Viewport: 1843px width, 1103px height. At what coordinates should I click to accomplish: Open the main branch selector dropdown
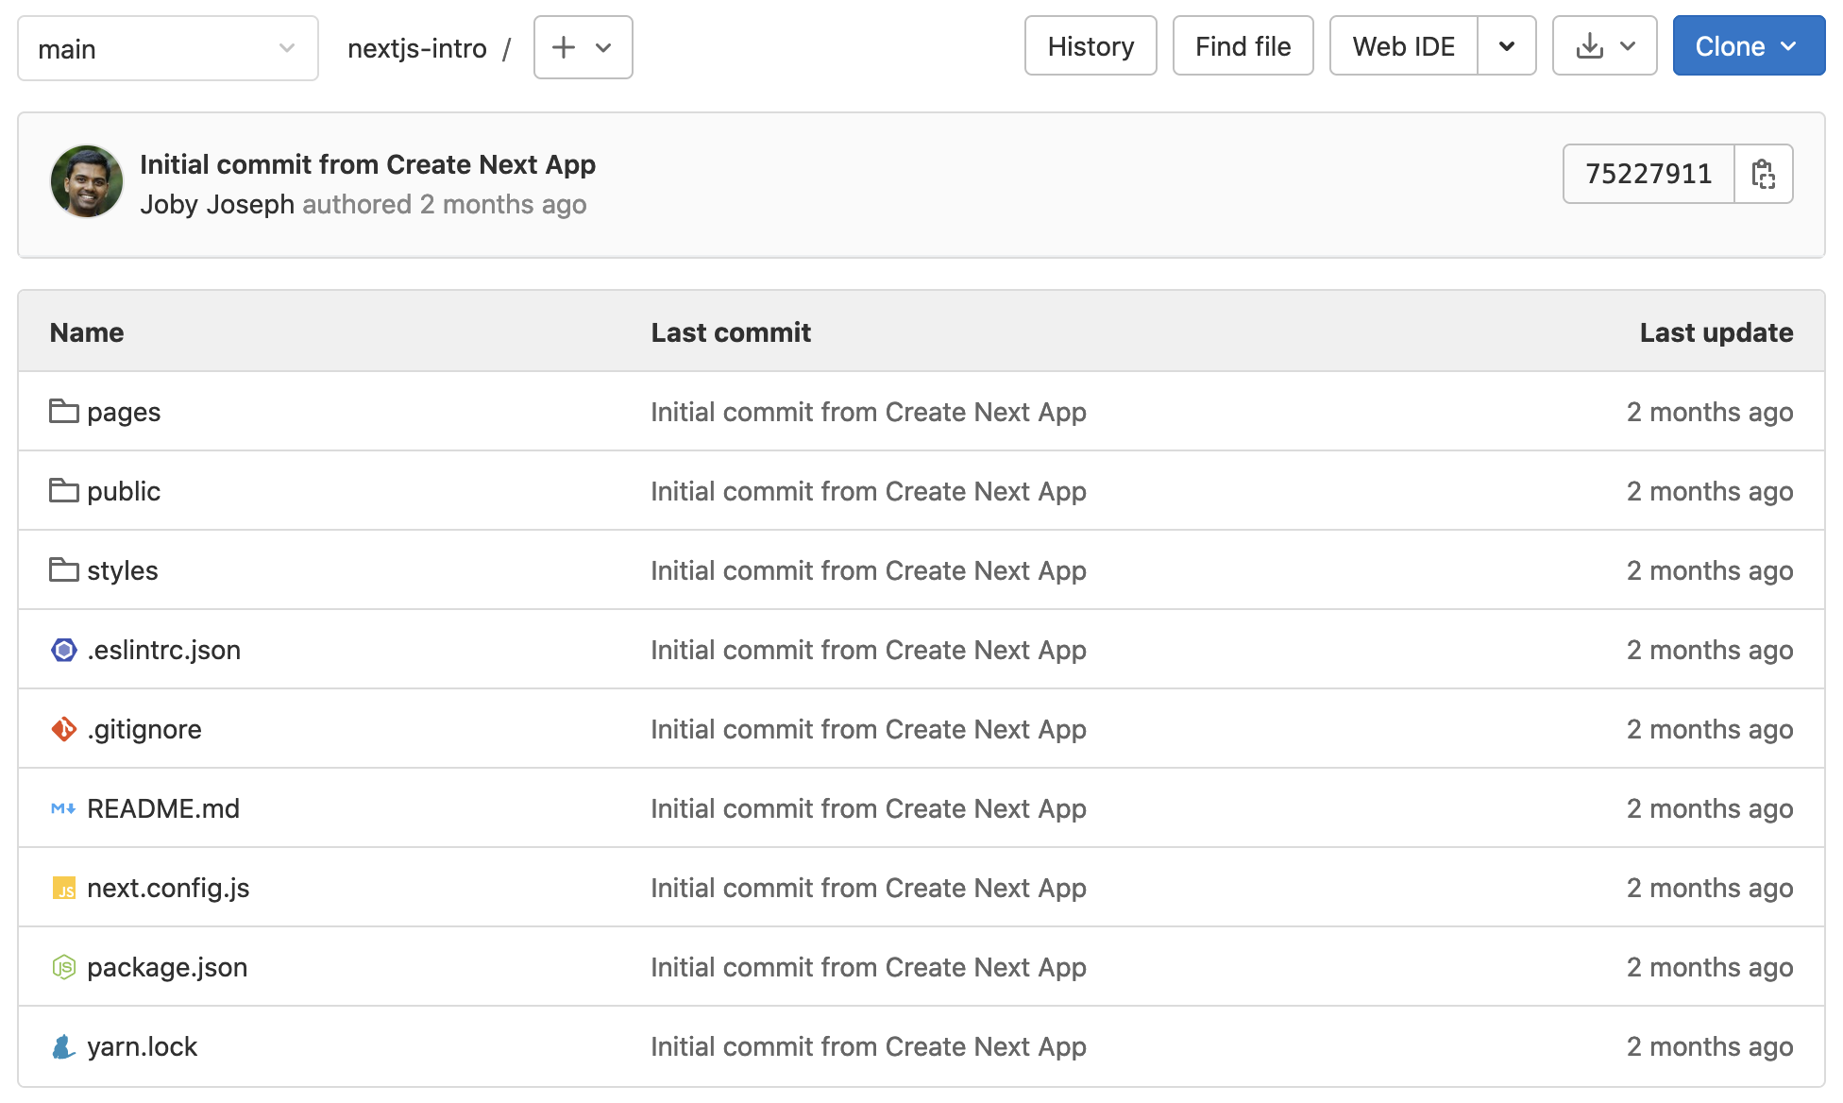pyautogui.click(x=167, y=48)
